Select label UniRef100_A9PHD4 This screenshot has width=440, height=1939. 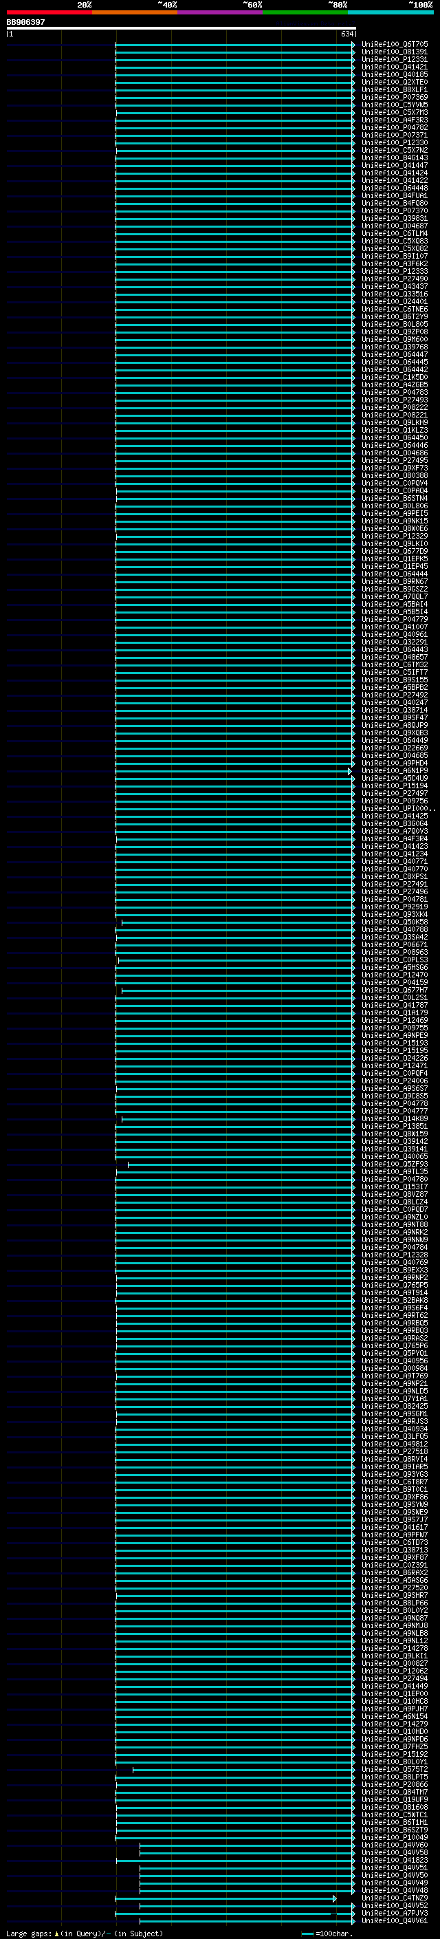click(x=394, y=763)
